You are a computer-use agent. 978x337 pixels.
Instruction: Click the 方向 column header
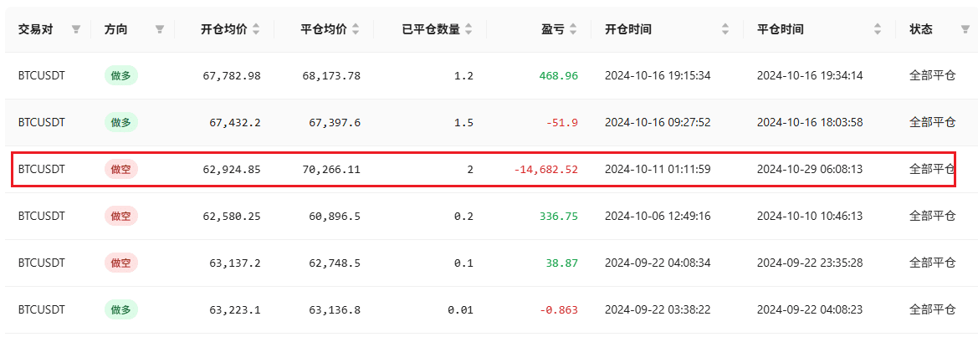tap(116, 29)
